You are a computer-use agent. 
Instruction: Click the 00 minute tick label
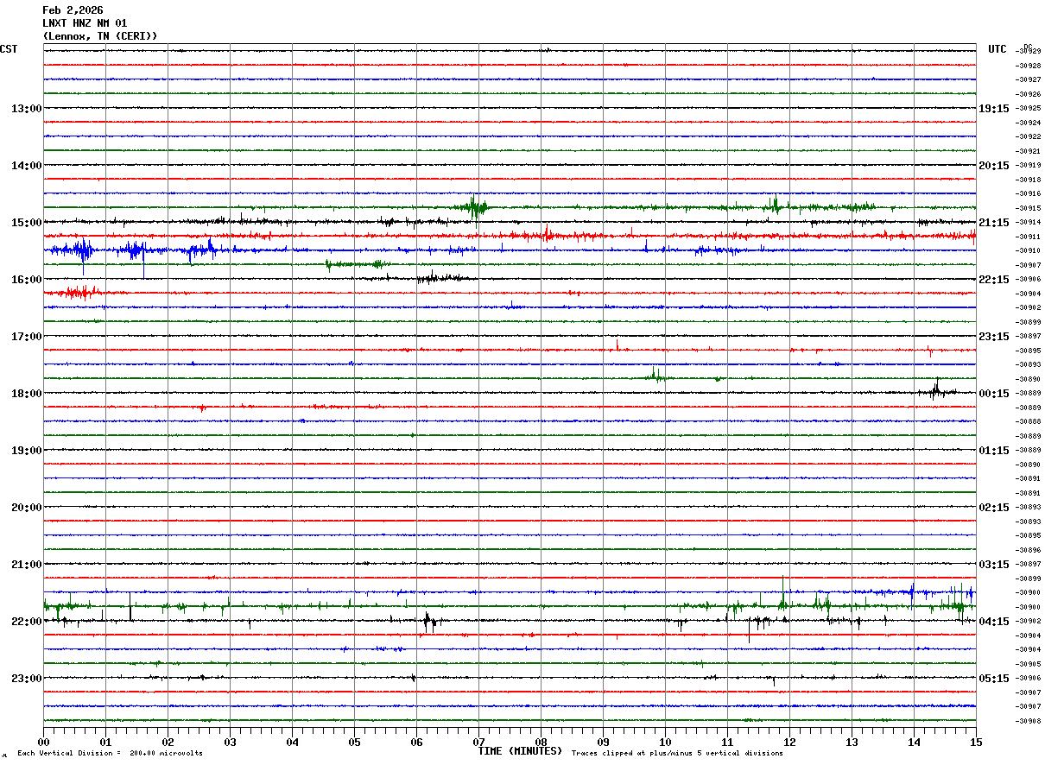coord(43,742)
